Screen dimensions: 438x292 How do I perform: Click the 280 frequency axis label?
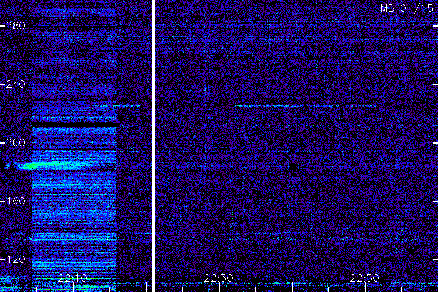point(16,26)
